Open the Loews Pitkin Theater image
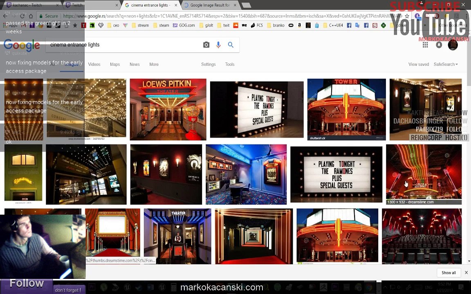 pyautogui.click(x=168, y=109)
